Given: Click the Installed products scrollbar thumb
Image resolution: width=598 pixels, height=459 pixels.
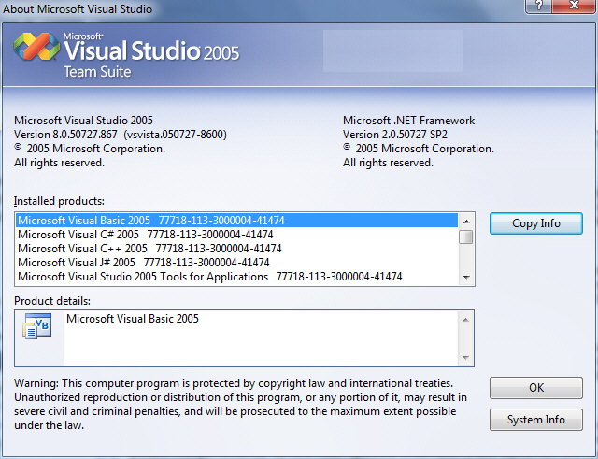Looking at the screenshot, I should click(465, 236).
